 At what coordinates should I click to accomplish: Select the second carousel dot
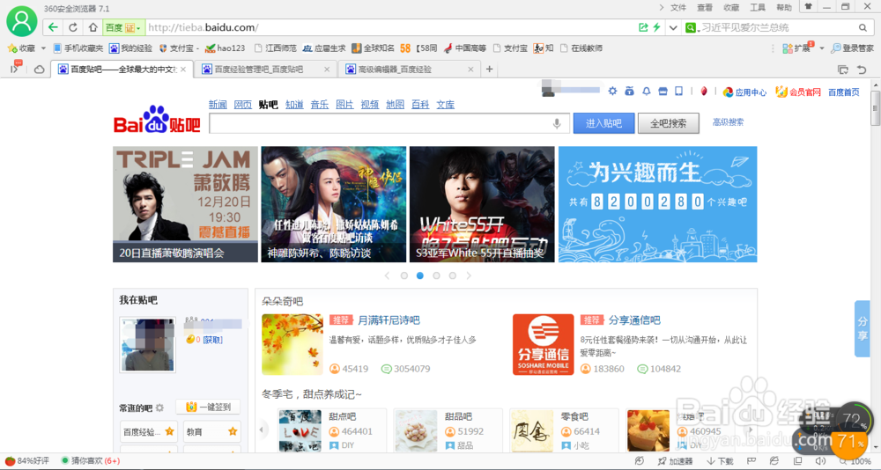[x=419, y=275]
